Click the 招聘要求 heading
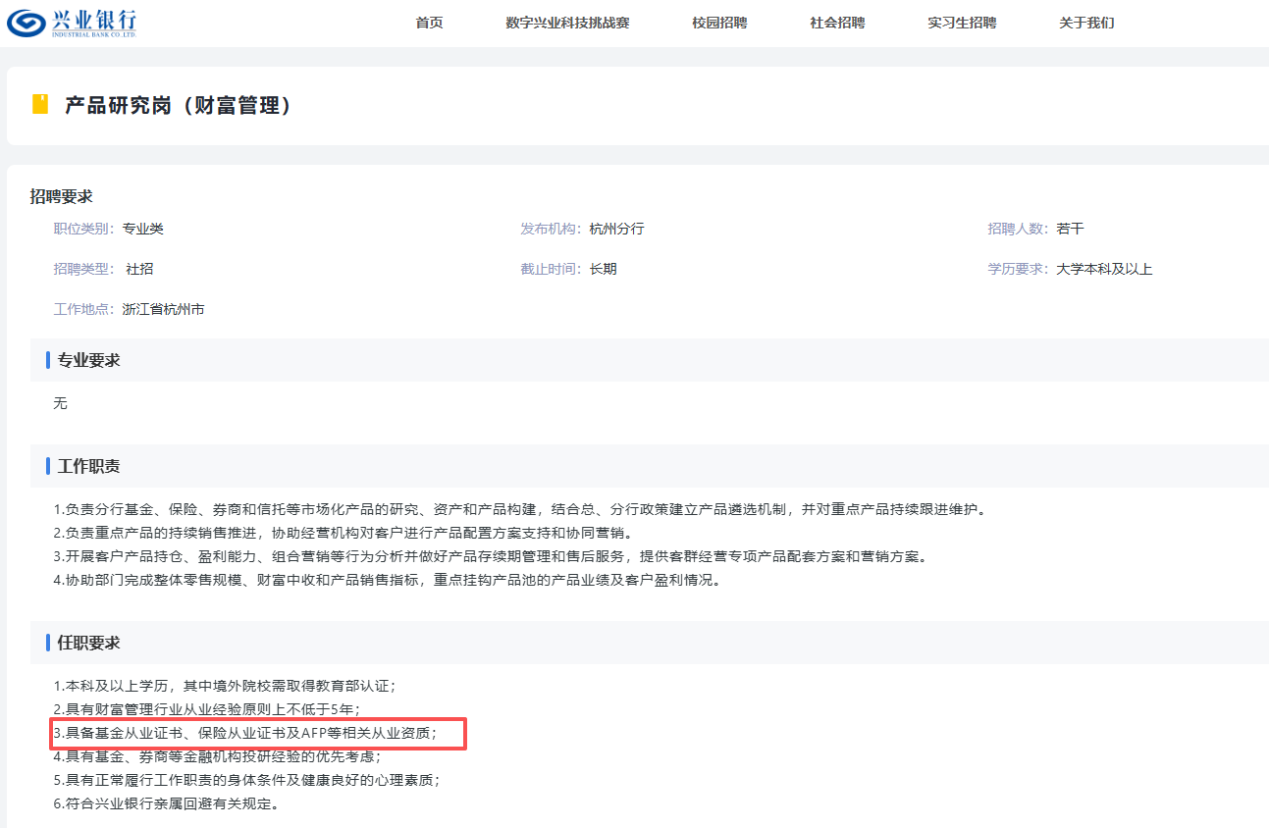 tap(61, 197)
